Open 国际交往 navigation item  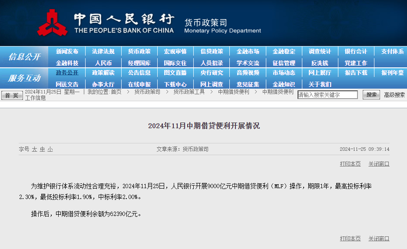175,63
